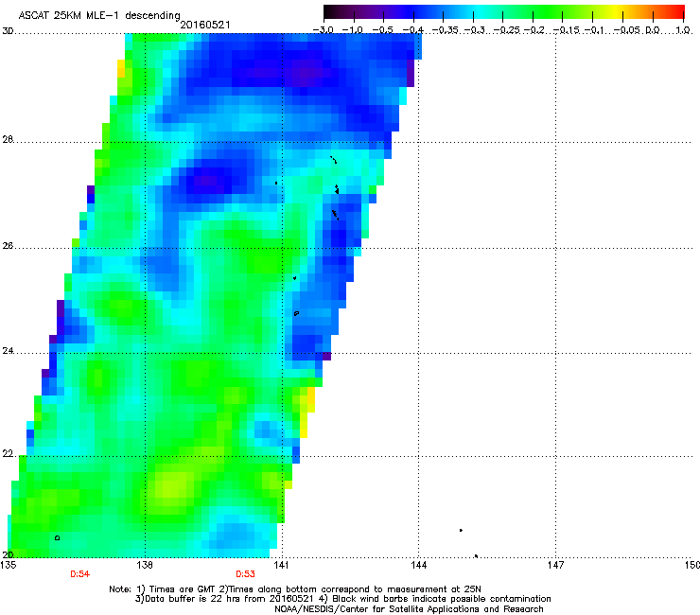Click the longitude label 141
700x615 pixels.
click(281, 565)
